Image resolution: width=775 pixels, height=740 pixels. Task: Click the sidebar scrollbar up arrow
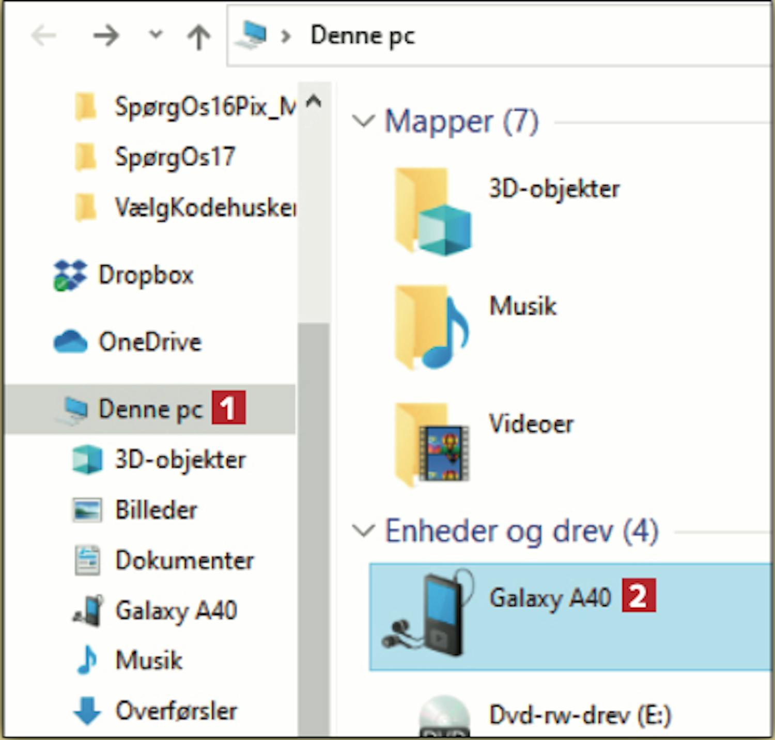(314, 101)
